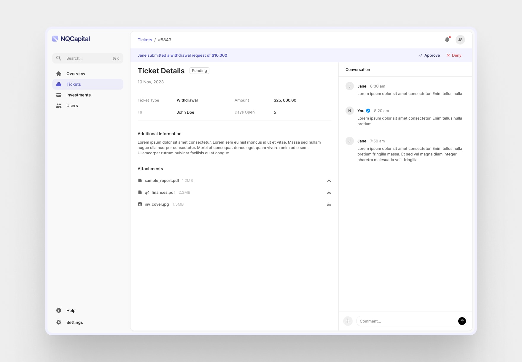Click the Settings gear icon
Viewport: 522px width, 362px height.
pyautogui.click(x=59, y=322)
